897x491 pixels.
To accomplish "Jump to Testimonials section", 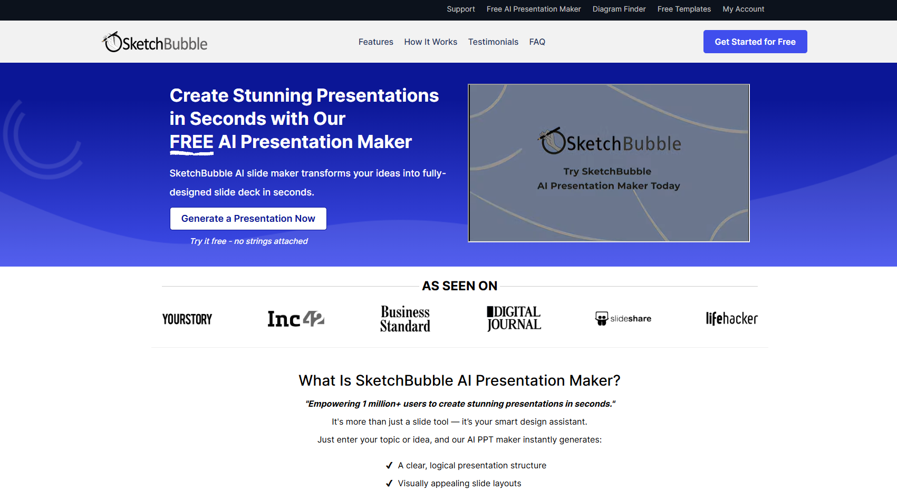I will (493, 42).
